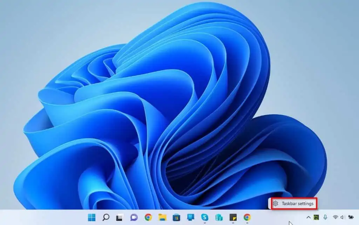Open Task View
The height and width of the screenshot is (225, 359).
[x=120, y=217]
